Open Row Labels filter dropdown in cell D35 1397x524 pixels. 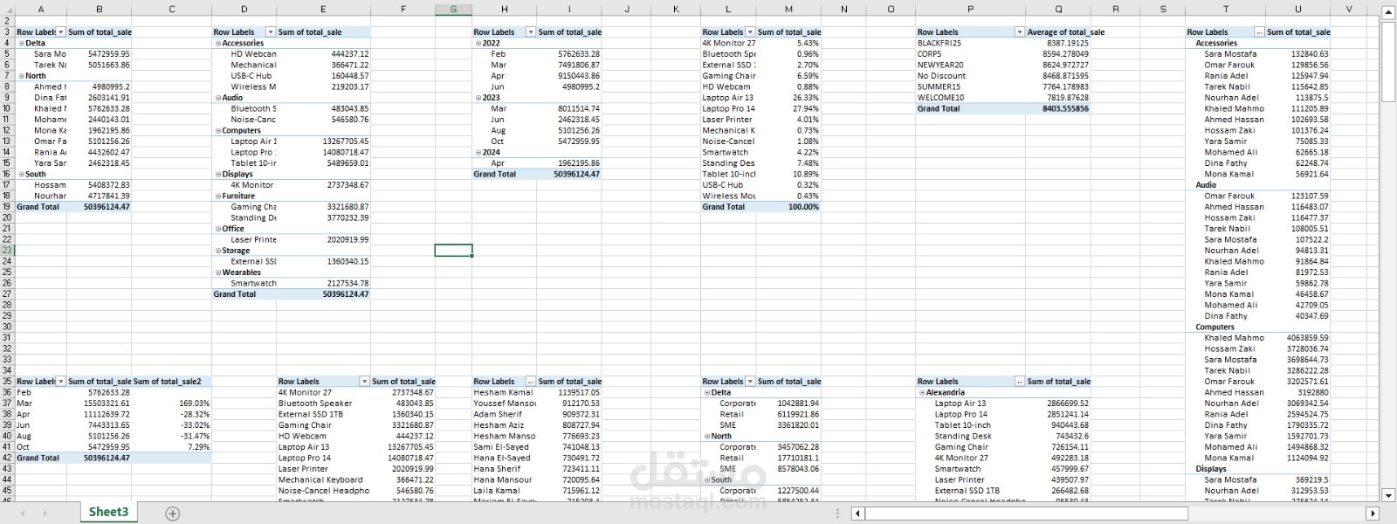click(x=364, y=382)
